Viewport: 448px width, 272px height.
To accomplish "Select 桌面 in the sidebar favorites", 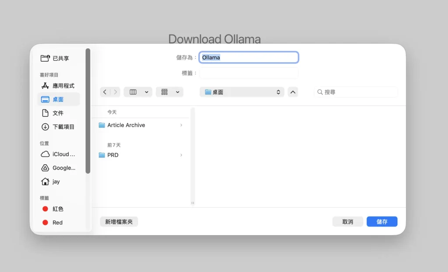I will pyautogui.click(x=59, y=99).
